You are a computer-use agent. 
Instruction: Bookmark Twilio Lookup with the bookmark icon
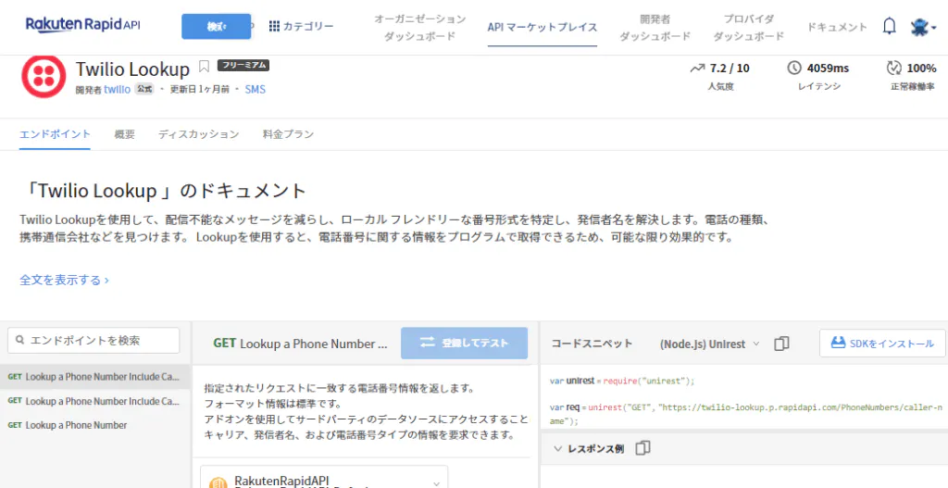click(x=205, y=66)
